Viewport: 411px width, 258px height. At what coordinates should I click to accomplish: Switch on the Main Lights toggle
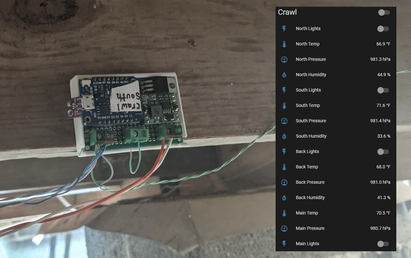(383, 244)
